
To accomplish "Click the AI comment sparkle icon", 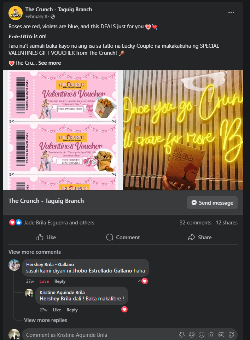I will [x=182, y=335].
